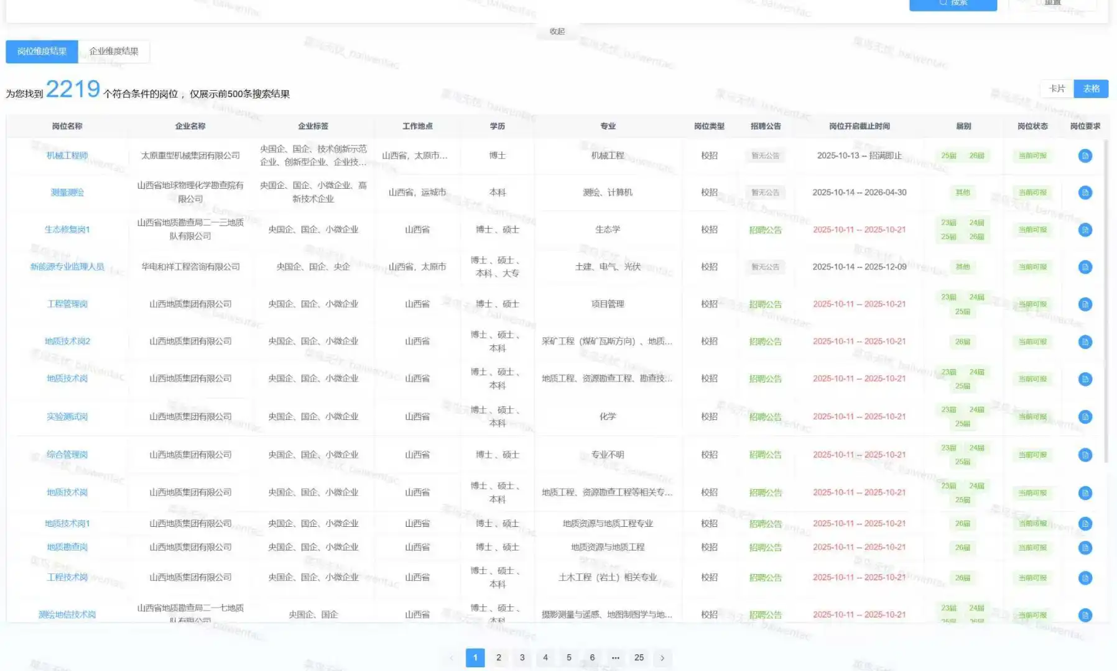The width and height of the screenshot is (1117, 671).
Task: Open 招聘公告 link in 工程管理岗 row
Action: (765, 304)
